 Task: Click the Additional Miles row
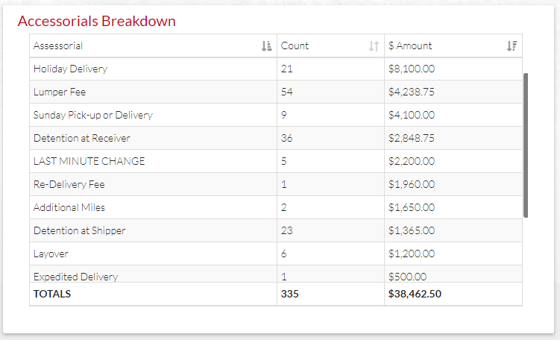276,207
